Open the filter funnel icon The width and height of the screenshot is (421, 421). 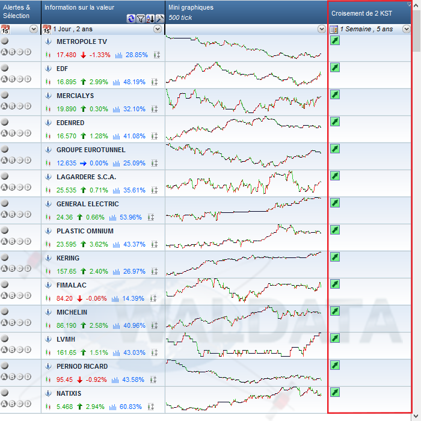point(140,19)
